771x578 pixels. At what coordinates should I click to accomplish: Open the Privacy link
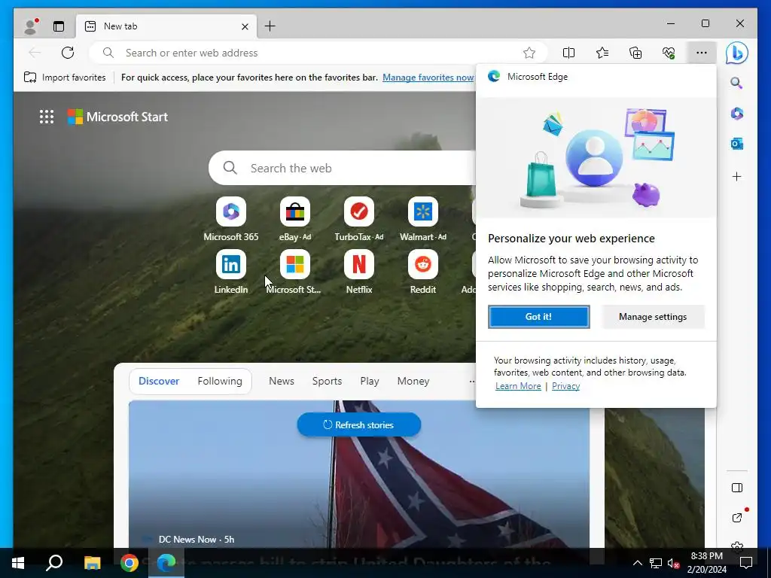(x=565, y=386)
